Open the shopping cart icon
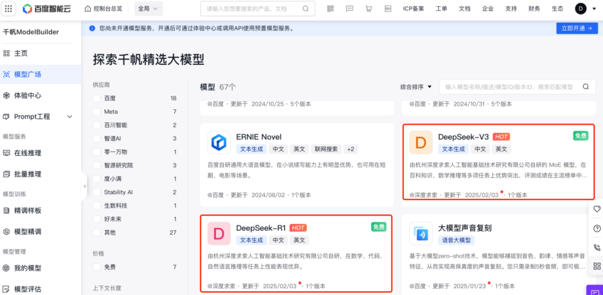603x295 pixels. pos(368,9)
